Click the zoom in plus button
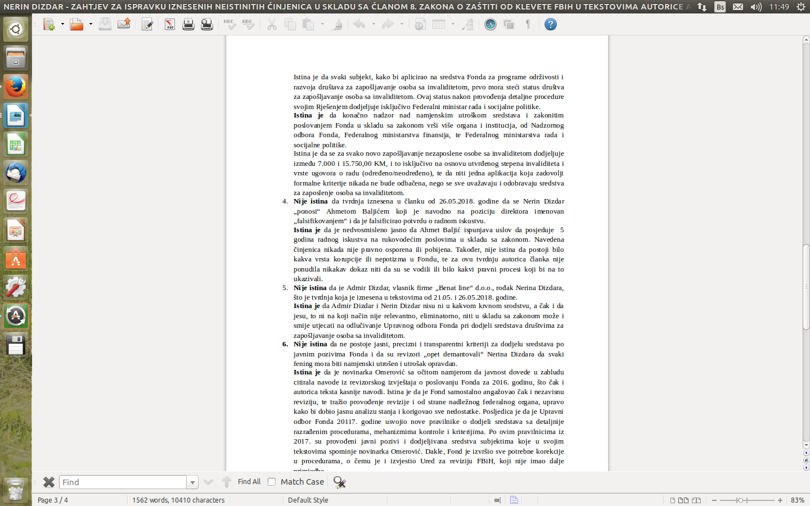 (x=780, y=500)
